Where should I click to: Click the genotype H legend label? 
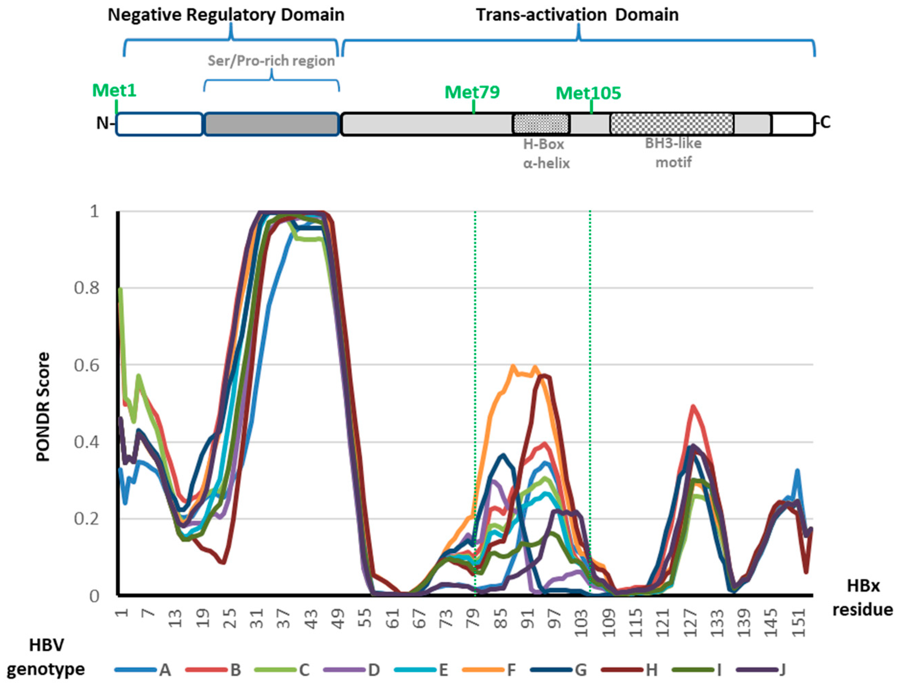click(x=651, y=670)
